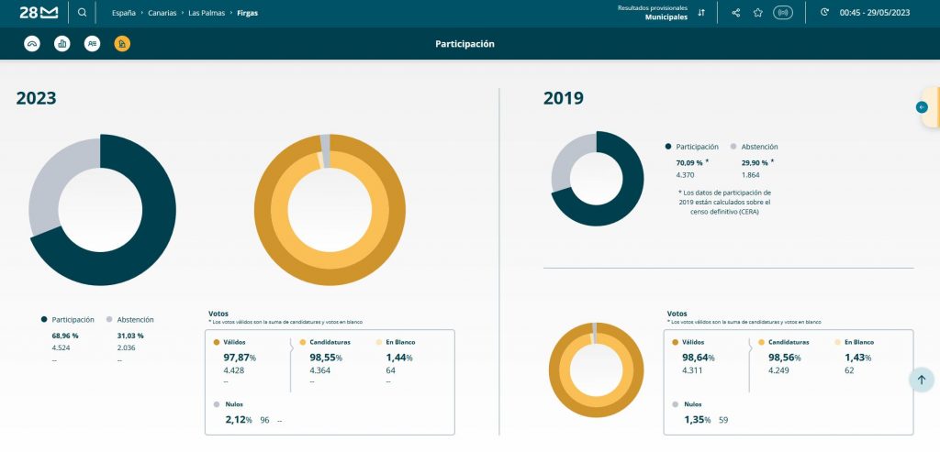
Task: Select the gauge overview icon
Action: tap(32, 44)
